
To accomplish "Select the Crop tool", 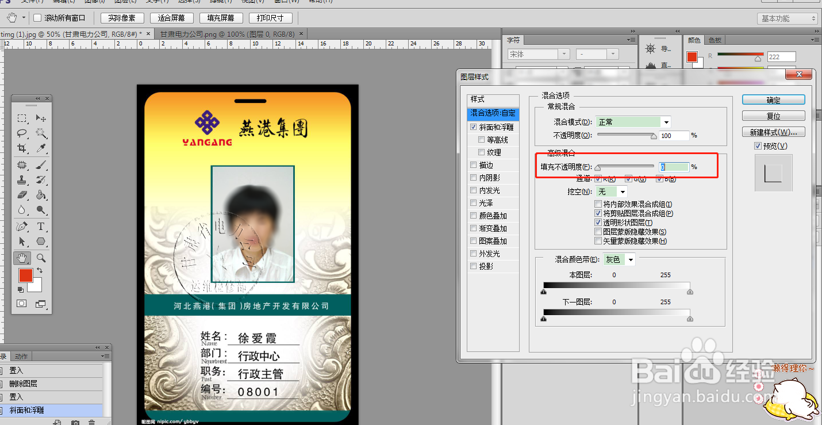I will pos(22,148).
